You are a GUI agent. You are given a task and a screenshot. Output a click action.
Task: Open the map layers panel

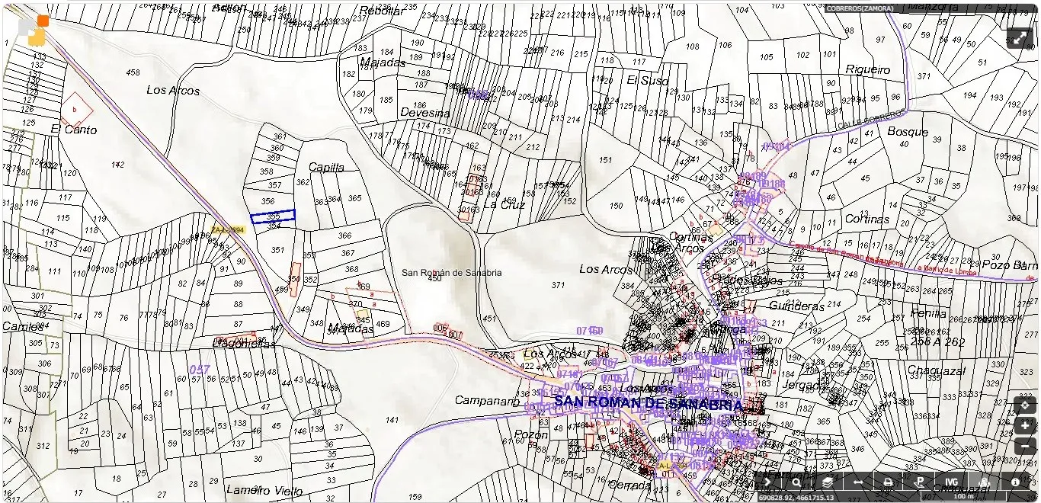coord(828,482)
